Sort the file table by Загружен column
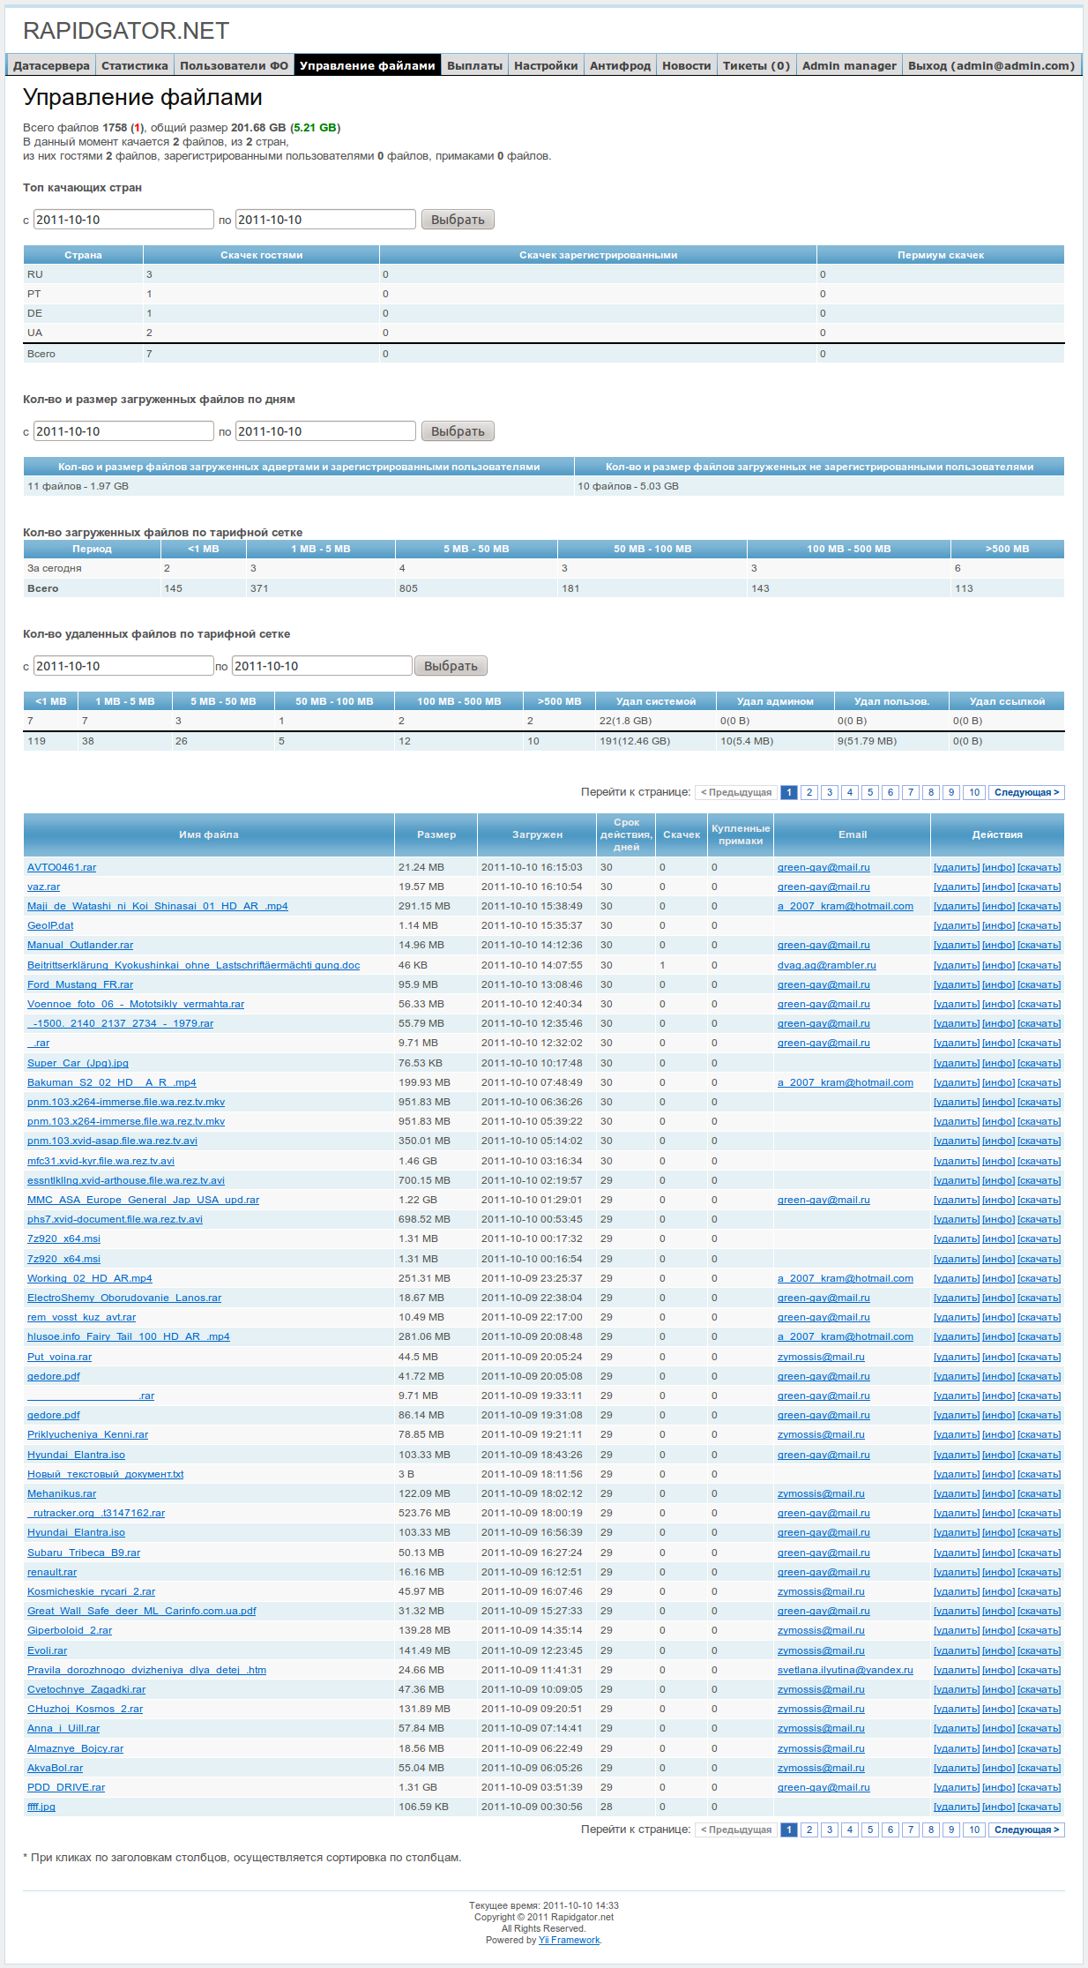The image size is (1088, 1968). point(537,834)
